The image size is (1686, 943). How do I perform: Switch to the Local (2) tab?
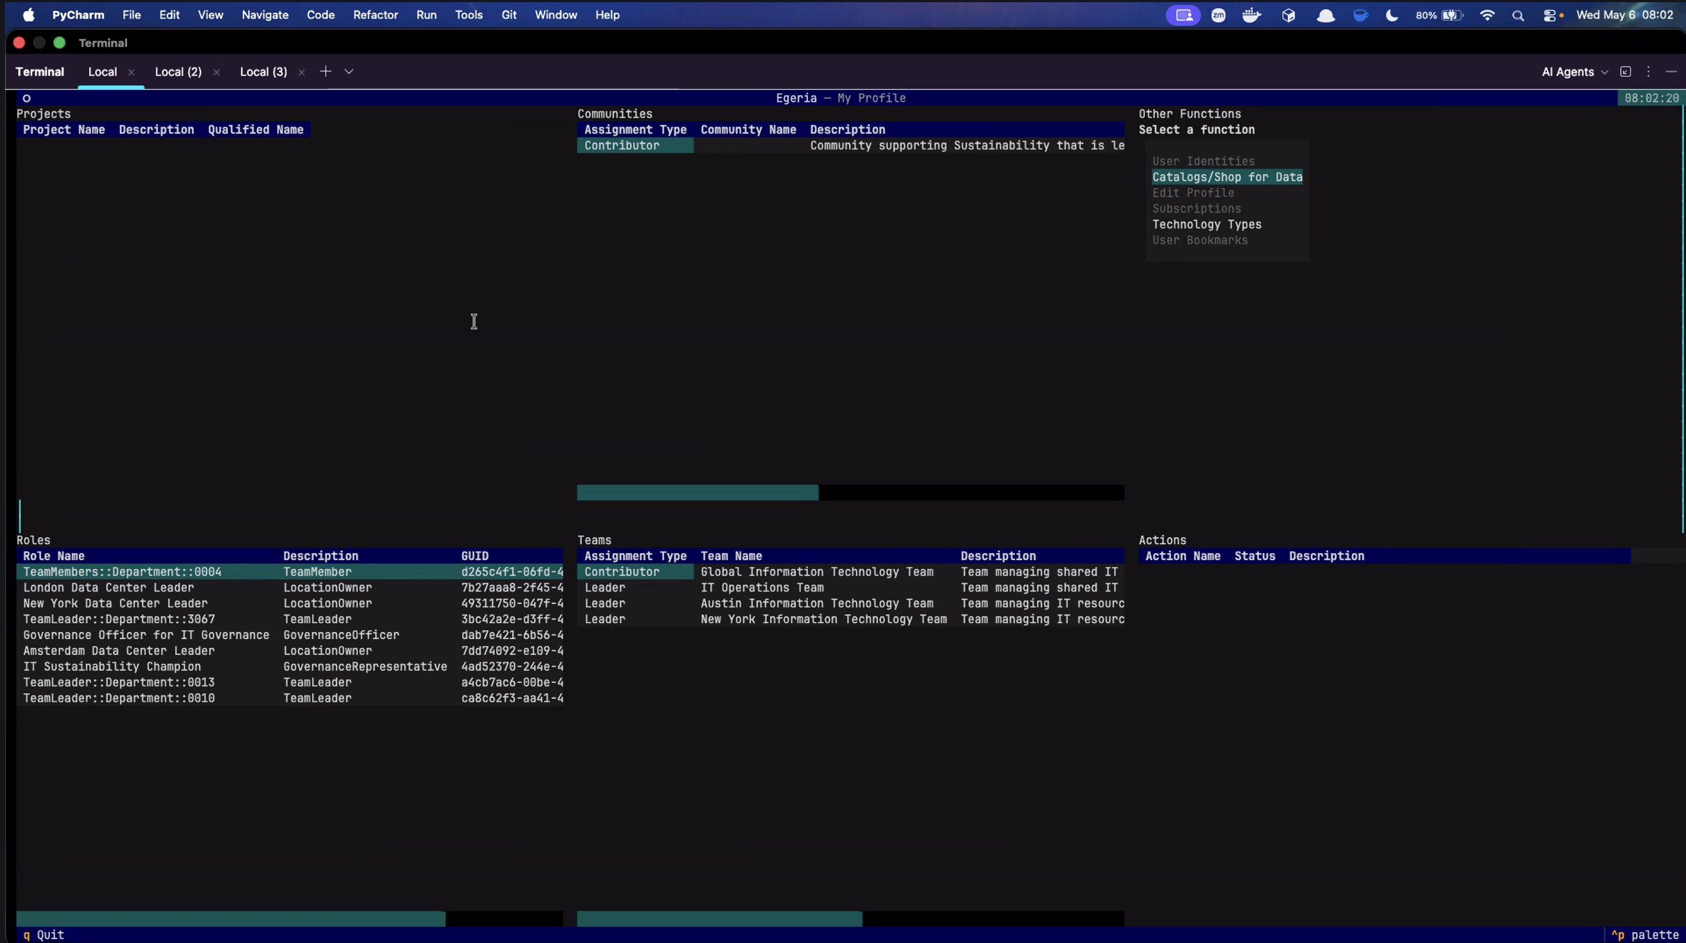point(178,72)
